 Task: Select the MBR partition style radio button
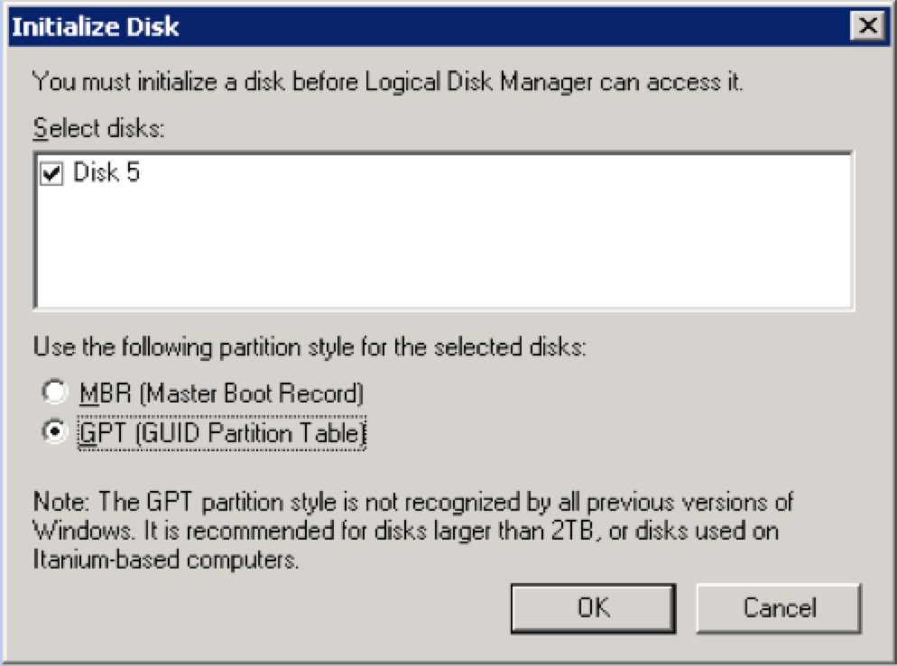pos(56,393)
